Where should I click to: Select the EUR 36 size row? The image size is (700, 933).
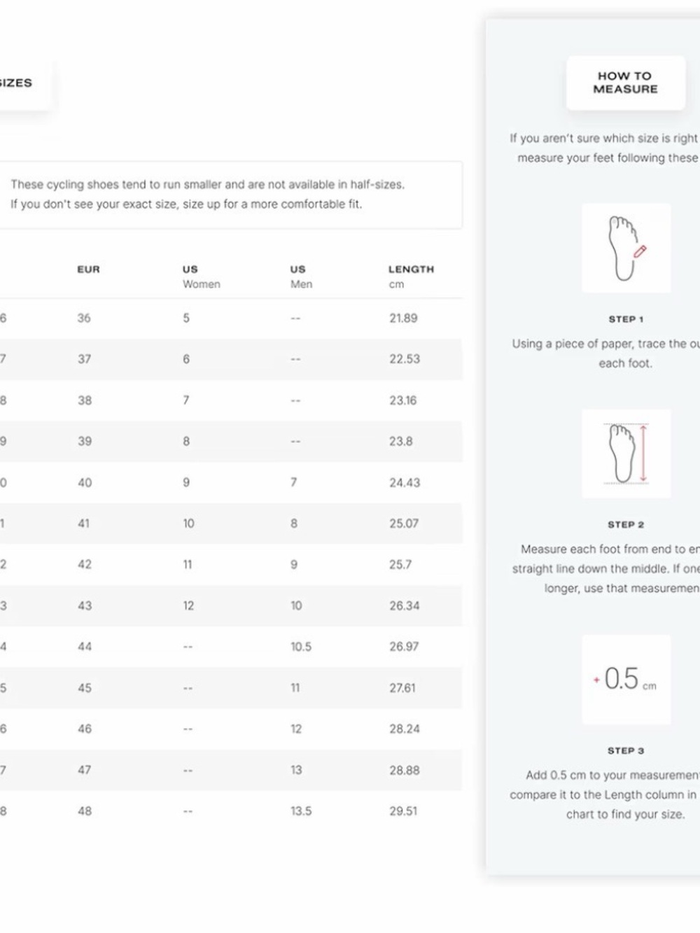pyautogui.click(x=231, y=318)
